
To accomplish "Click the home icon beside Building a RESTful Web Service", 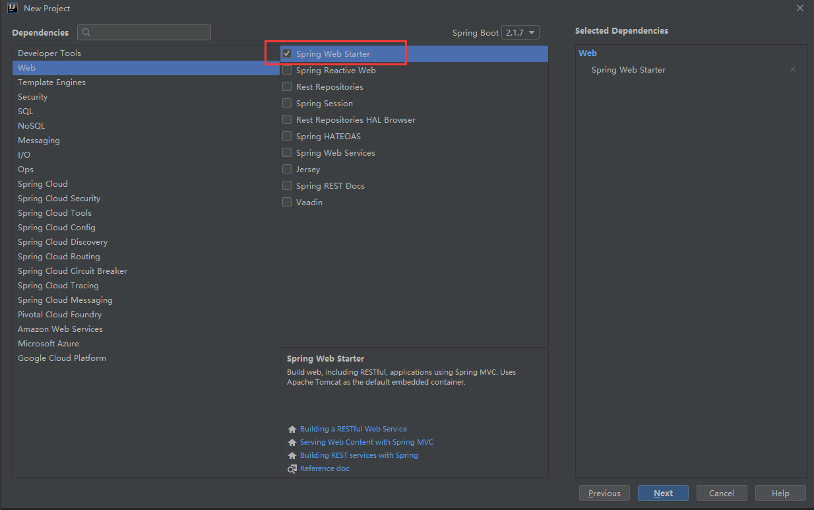I will point(292,430).
